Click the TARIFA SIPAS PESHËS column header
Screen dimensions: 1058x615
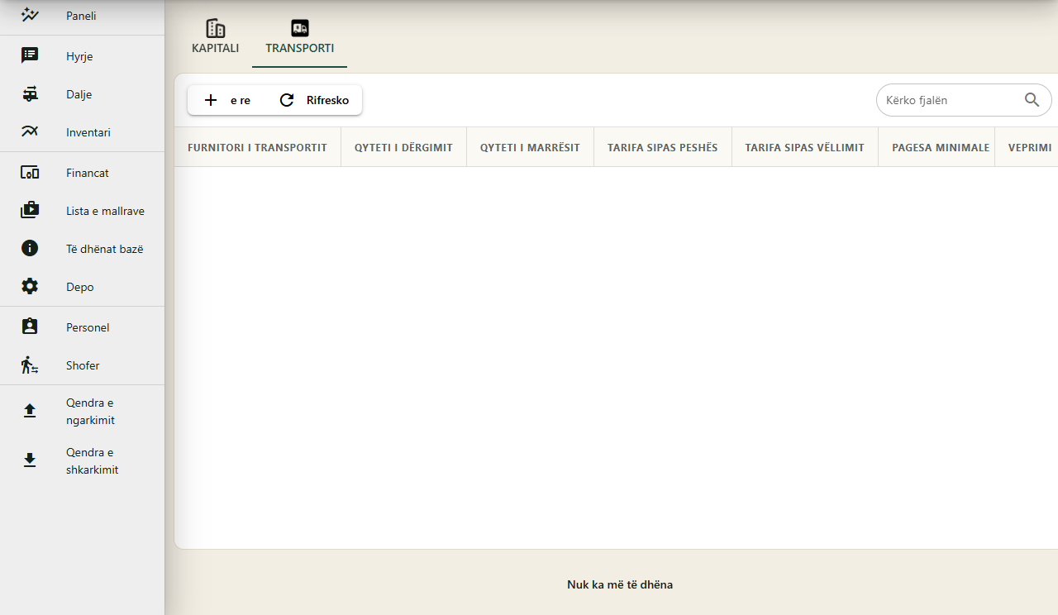click(x=663, y=147)
